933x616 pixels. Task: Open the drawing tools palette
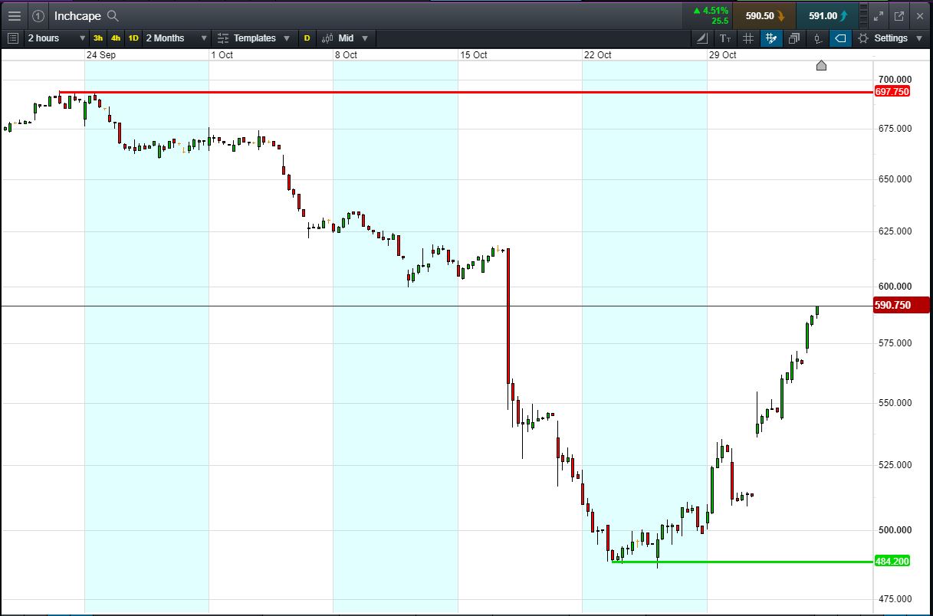click(701, 38)
